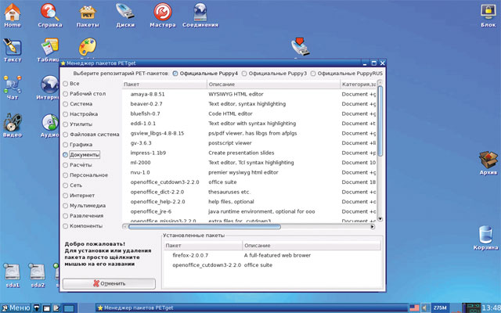Image resolution: width=501 pixels, height=313 pixels.
Task: Open the USB drive icon with red arrow
Action: pyautogui.click(x=301, y=47)
